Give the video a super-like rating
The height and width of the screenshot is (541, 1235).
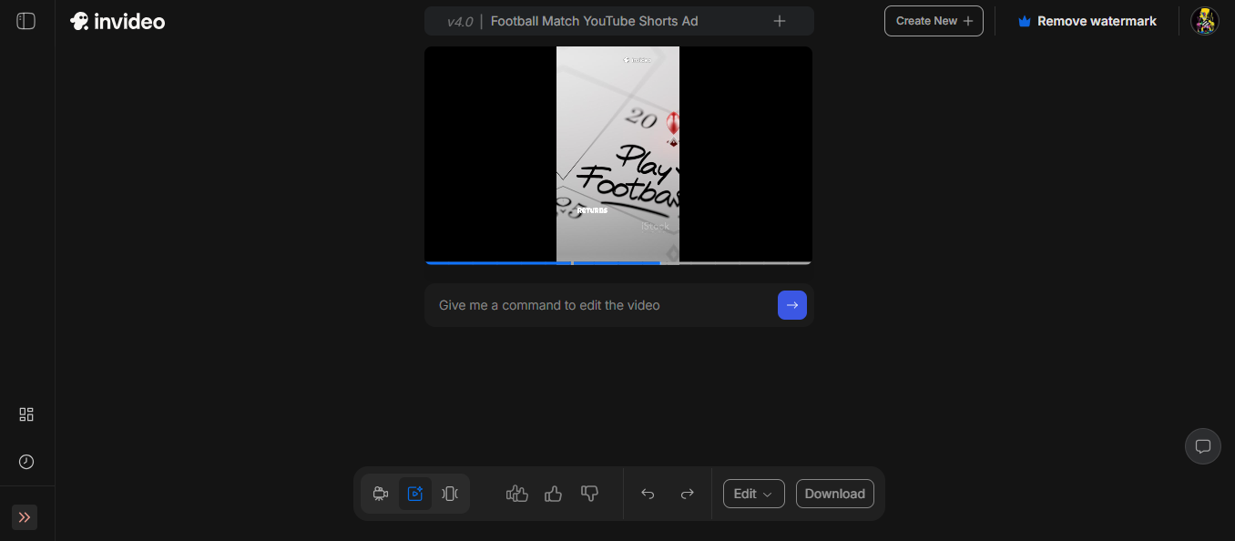pos(516,493)
